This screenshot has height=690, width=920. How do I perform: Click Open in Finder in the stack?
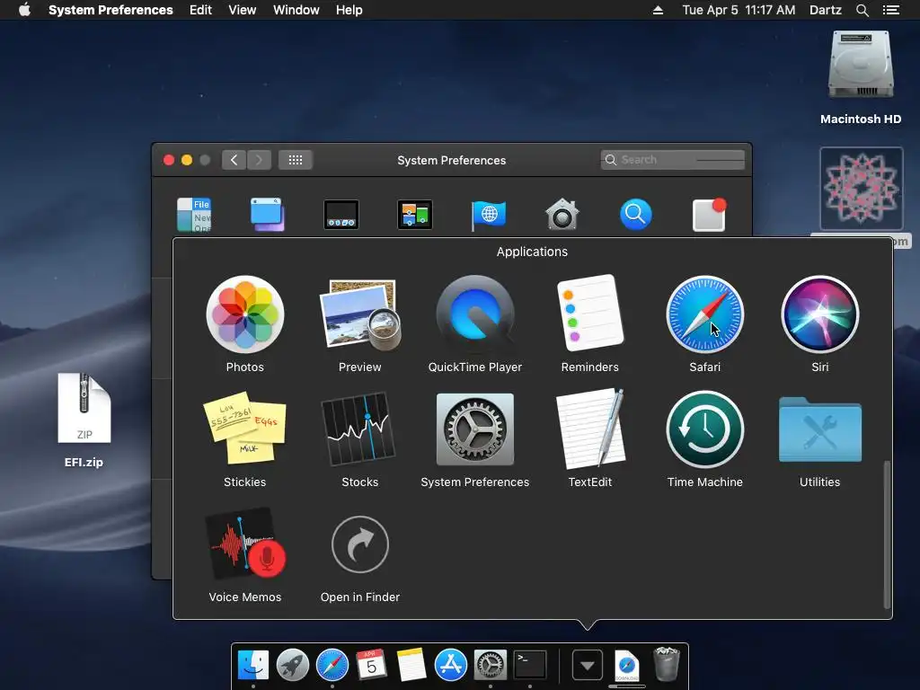359,544
